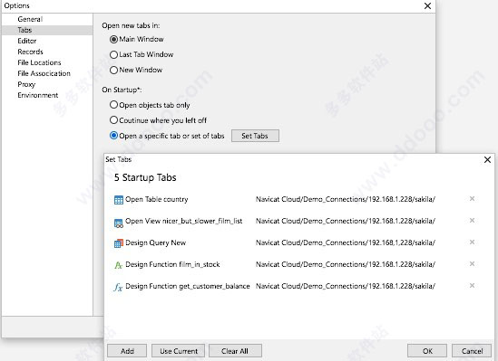Click the Set Tabs button
The width and height of the screenshot is (498, 361).
click(255, 136)
